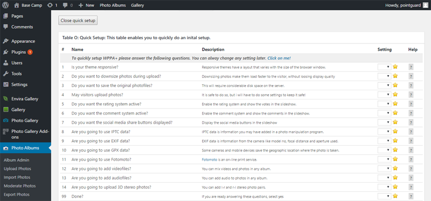
Task: Click the WordPress logo icon
Action: pyautogui.click(x=5, y=5)
